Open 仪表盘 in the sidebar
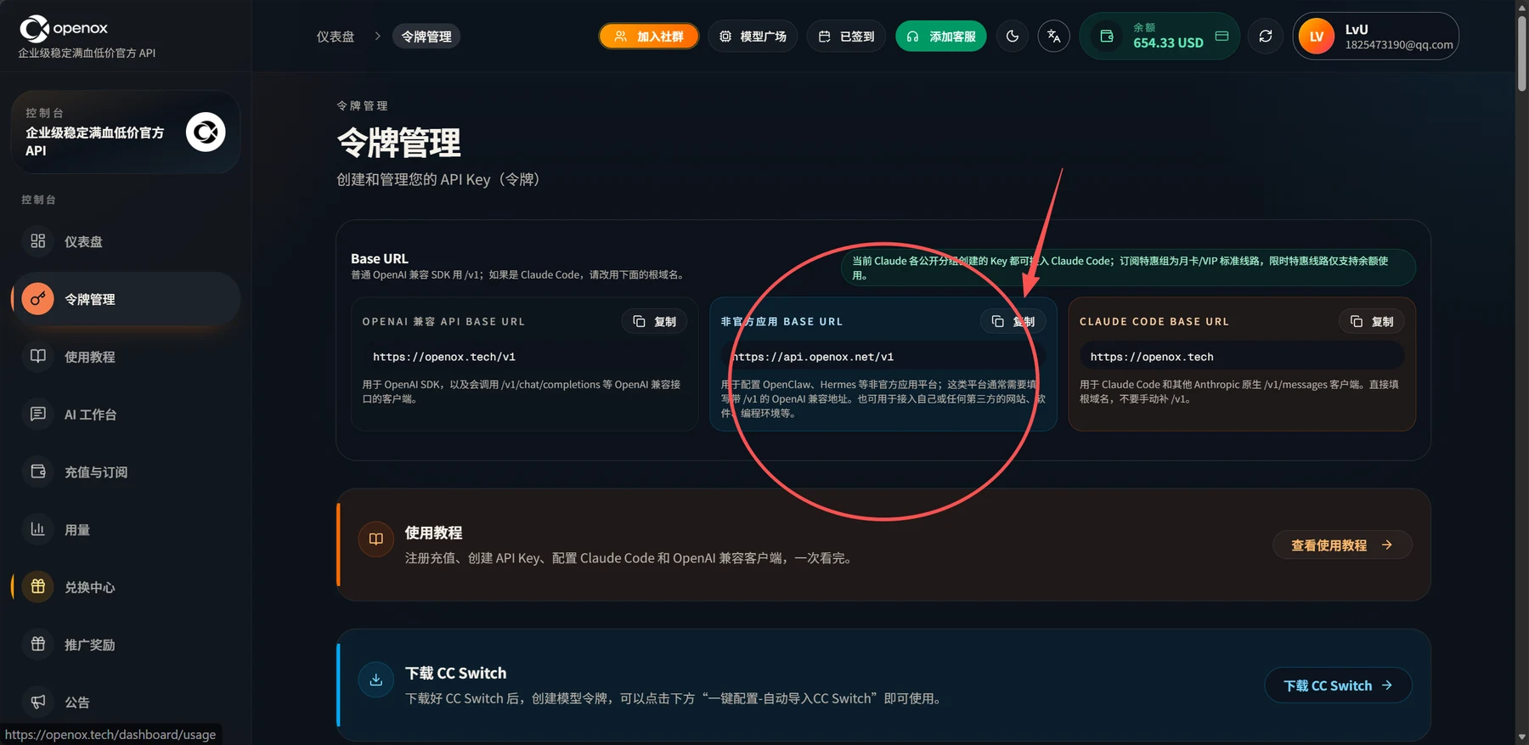This screenshot has height=745, width=1529. pyautogui.click(x=126, y=241)
